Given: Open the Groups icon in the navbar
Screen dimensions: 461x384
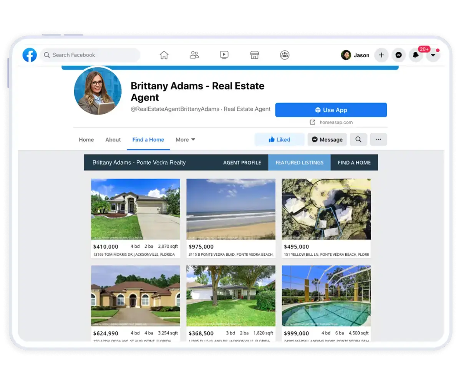Looking at the screenshot, I should tap(284, 55).
